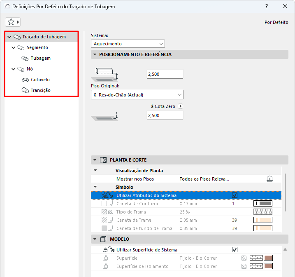Click the 25 % Tipo de Trama value
This screenshot has width=295, height=277.
185,212
